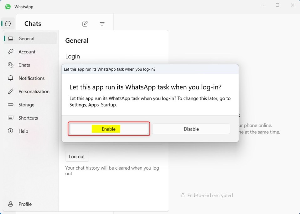The width and height of the screenshot is (300, 214).
Task: Click the General page heading
Action: coord(77,41)
